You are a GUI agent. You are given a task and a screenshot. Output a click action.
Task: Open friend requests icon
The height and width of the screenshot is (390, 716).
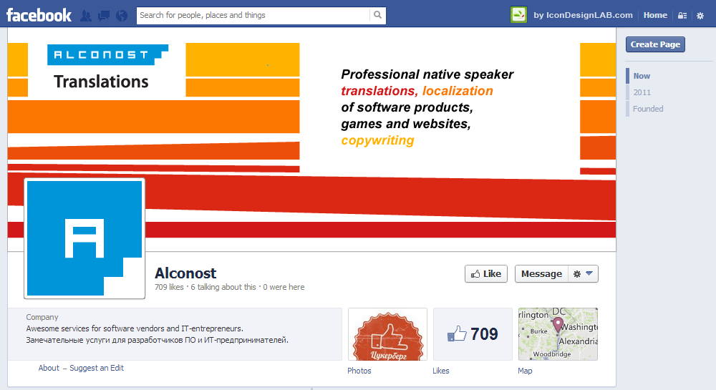tap(85, 16)
